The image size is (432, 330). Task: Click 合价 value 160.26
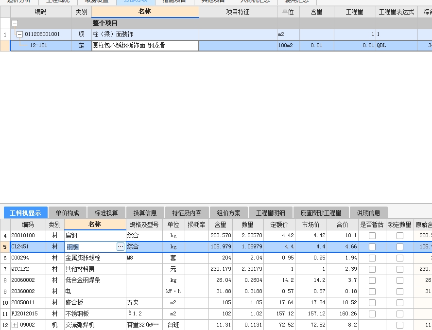click(343, 314)
